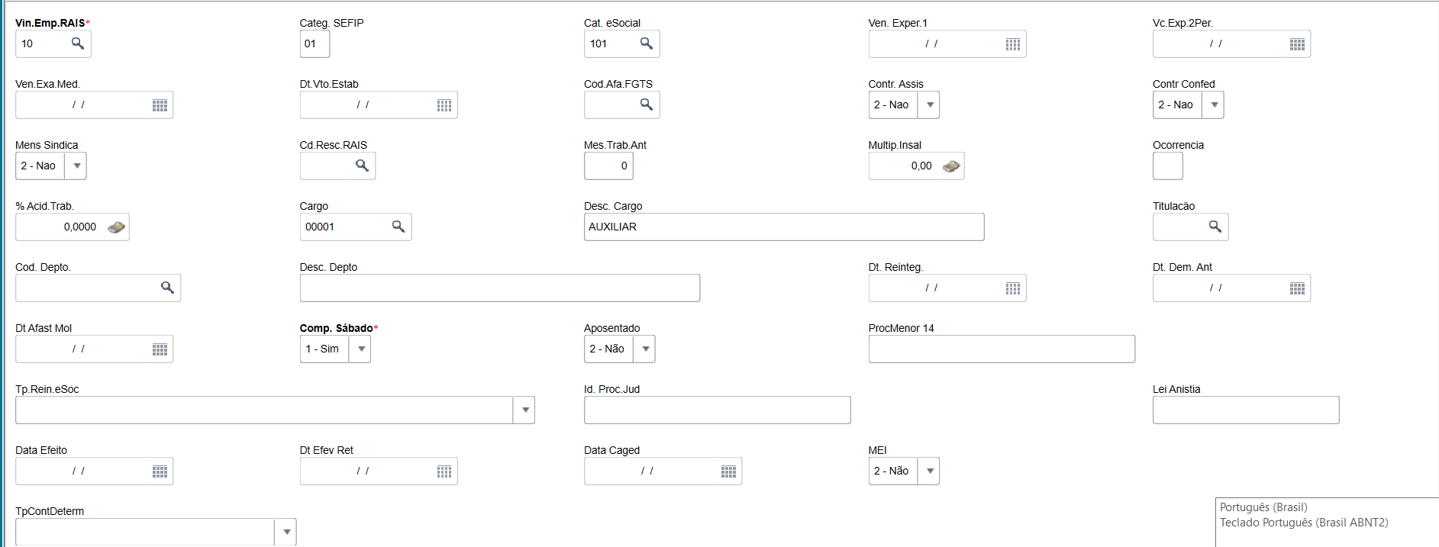Expand the Tp.Rein.eSoc combo box
The height and width of the screenshot is (547, 1439).
[x=525, y=410]
